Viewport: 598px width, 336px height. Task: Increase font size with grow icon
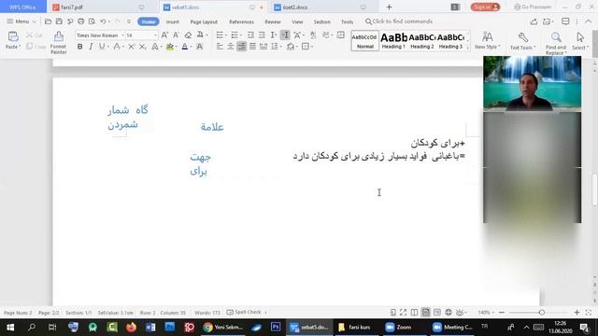pos(164,35)
